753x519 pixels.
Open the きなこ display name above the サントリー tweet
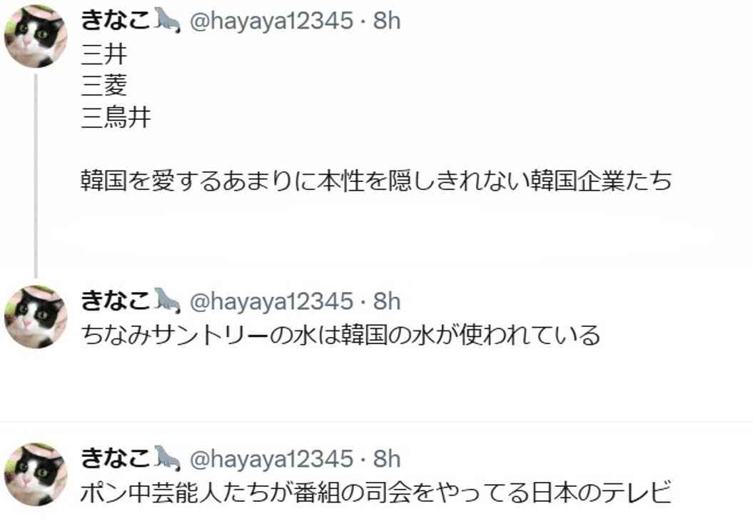(x=116, y=301)
